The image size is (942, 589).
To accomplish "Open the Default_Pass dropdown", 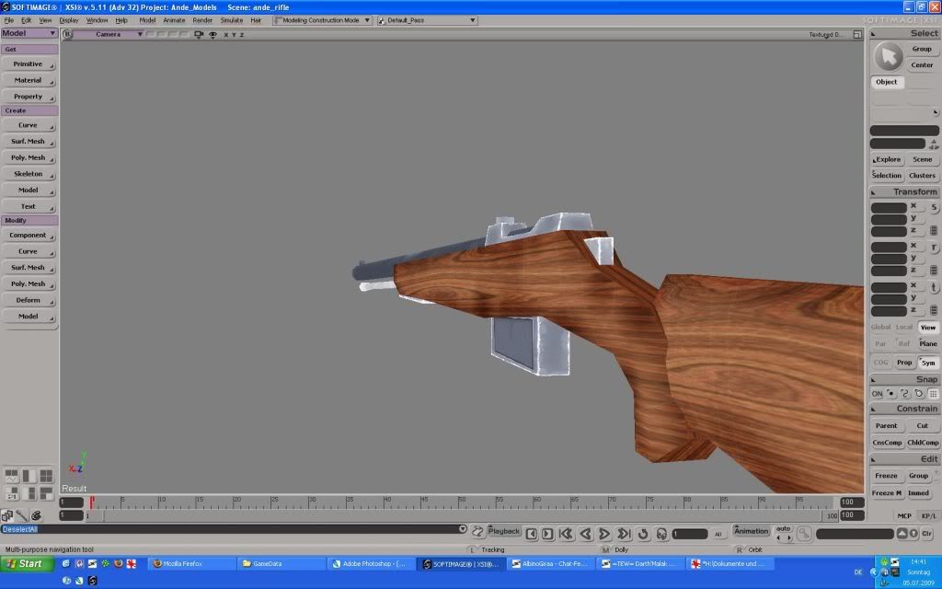I will [x=427, y=20].
